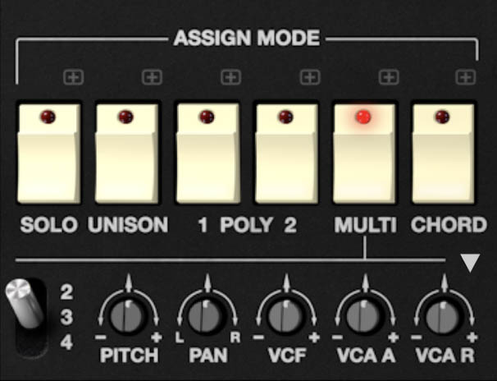Click the plus icon above SOLO switch
The height and width of the screenshot is (381, 497).
click(x=74, y=77)
